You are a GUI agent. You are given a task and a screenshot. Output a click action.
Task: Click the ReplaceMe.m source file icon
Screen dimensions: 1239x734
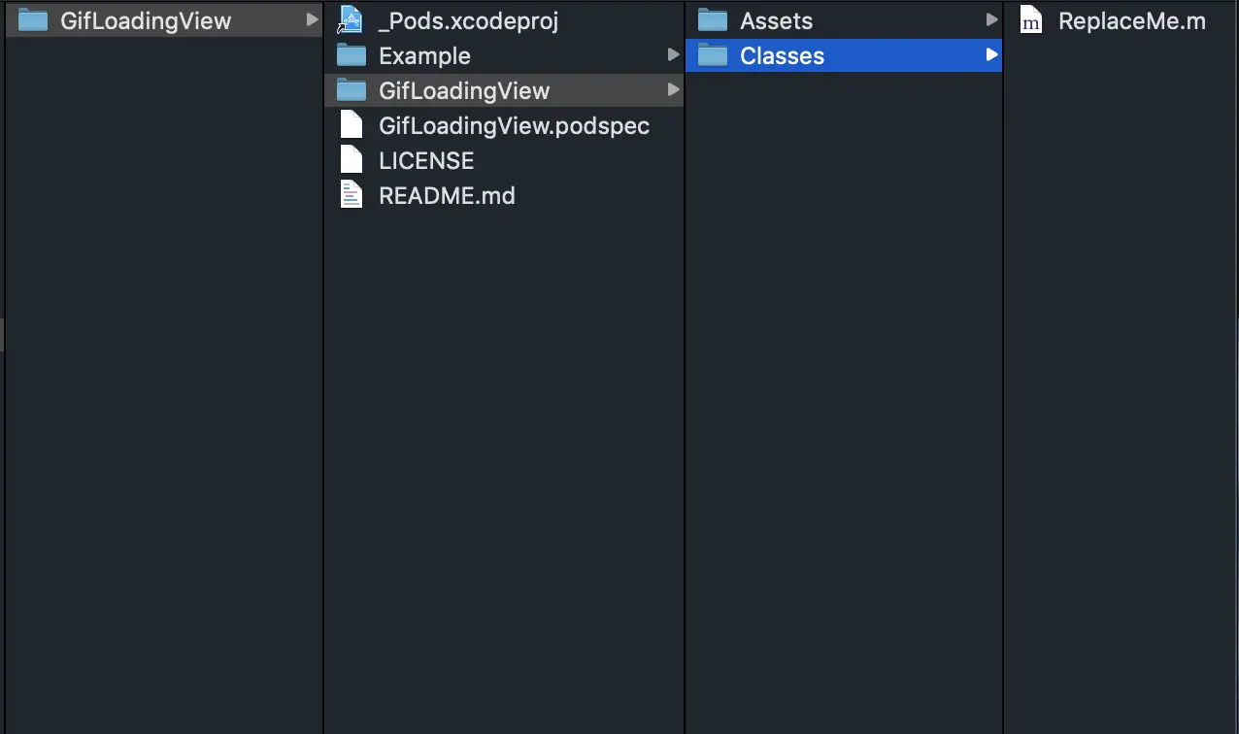click(1031, 20)
